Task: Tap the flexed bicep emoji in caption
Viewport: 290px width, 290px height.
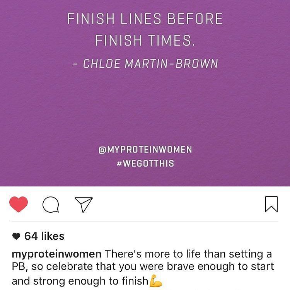Action: pos(155,281)
